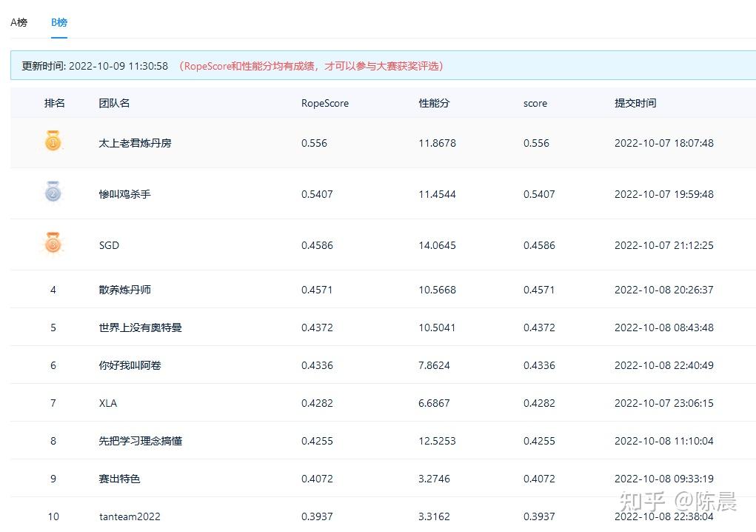
Task: Click submission time 2022-10-08 09:33:19
Action: [664, 479]
